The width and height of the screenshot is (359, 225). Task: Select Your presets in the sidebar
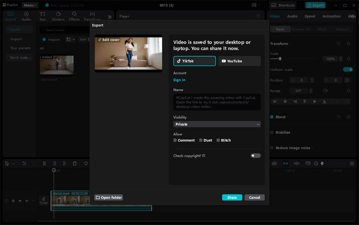point(20,48)
